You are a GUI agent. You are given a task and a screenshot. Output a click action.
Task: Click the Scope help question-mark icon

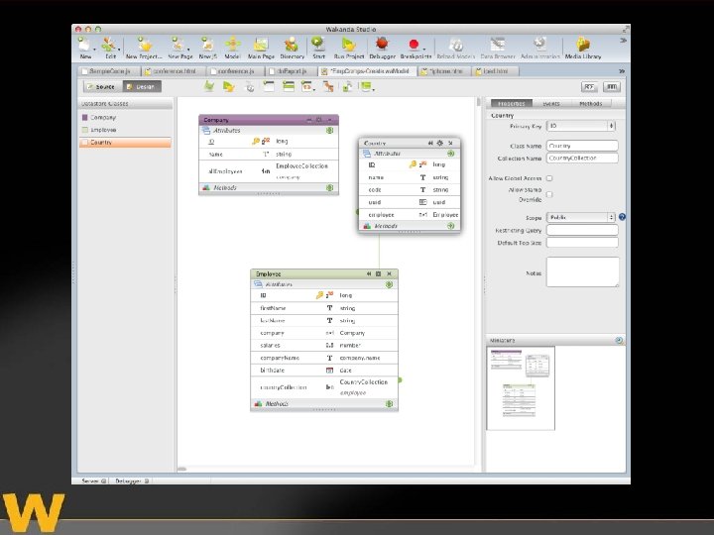[622, 217]
